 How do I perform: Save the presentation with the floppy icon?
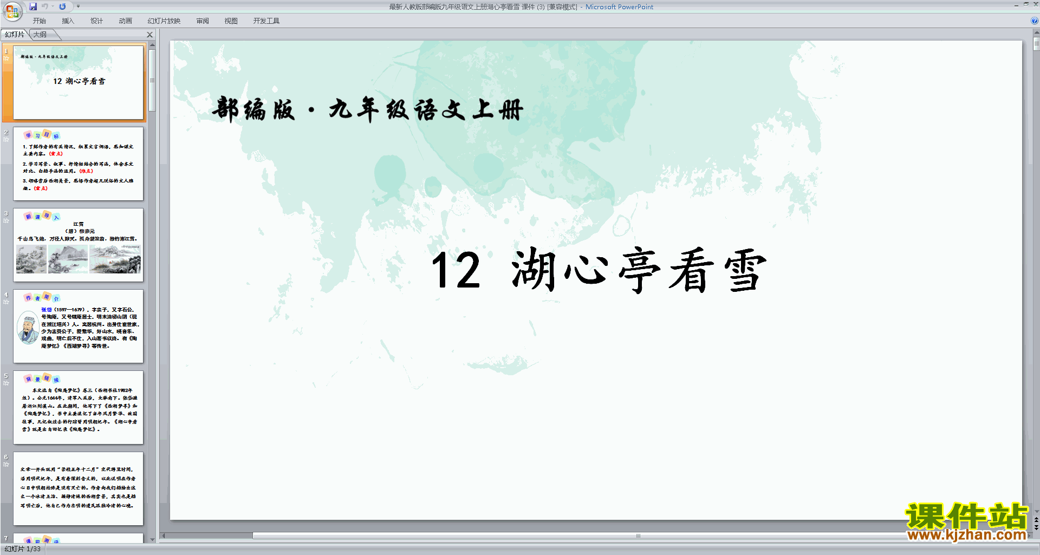33,6
